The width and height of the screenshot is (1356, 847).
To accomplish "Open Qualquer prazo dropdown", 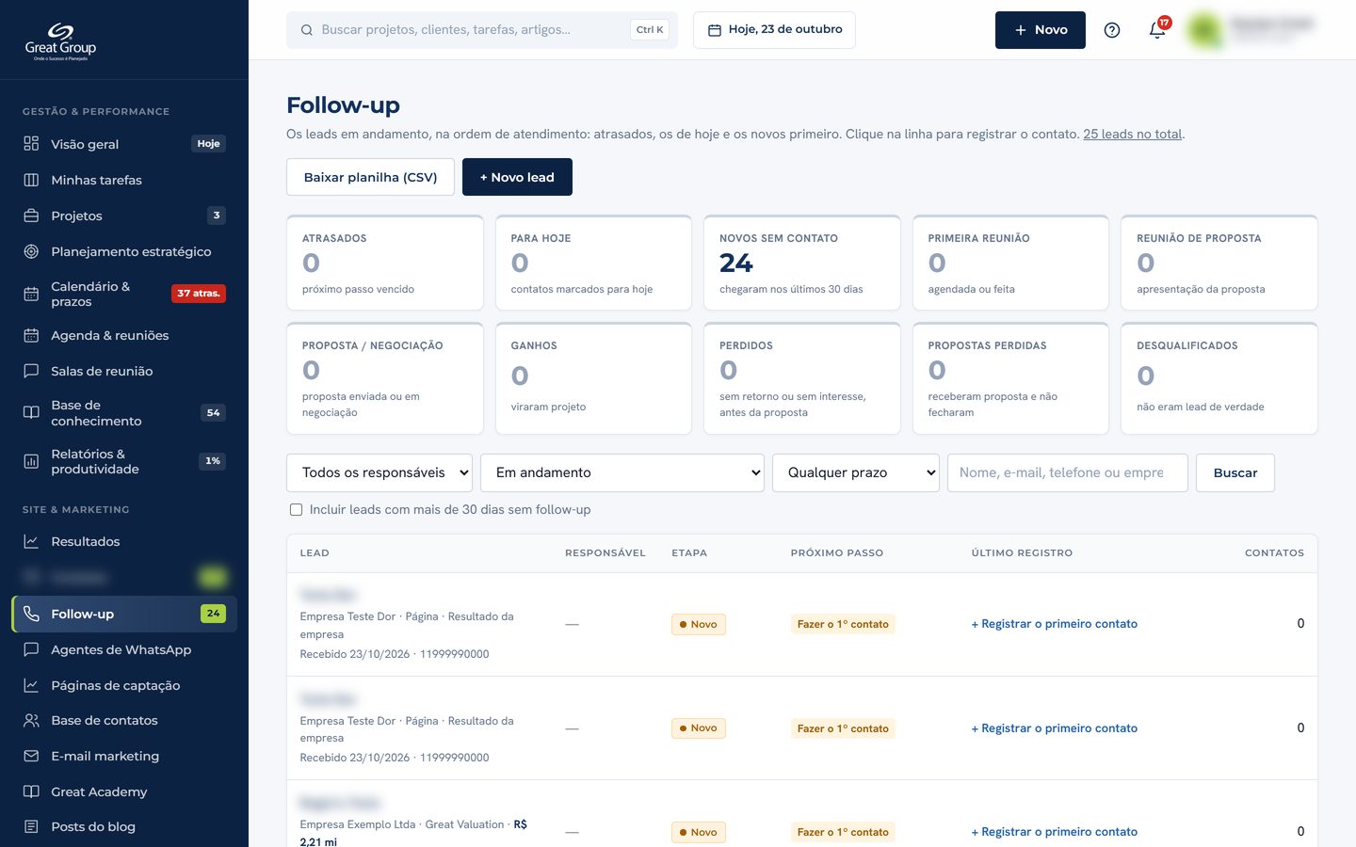I will coord(856,472).
